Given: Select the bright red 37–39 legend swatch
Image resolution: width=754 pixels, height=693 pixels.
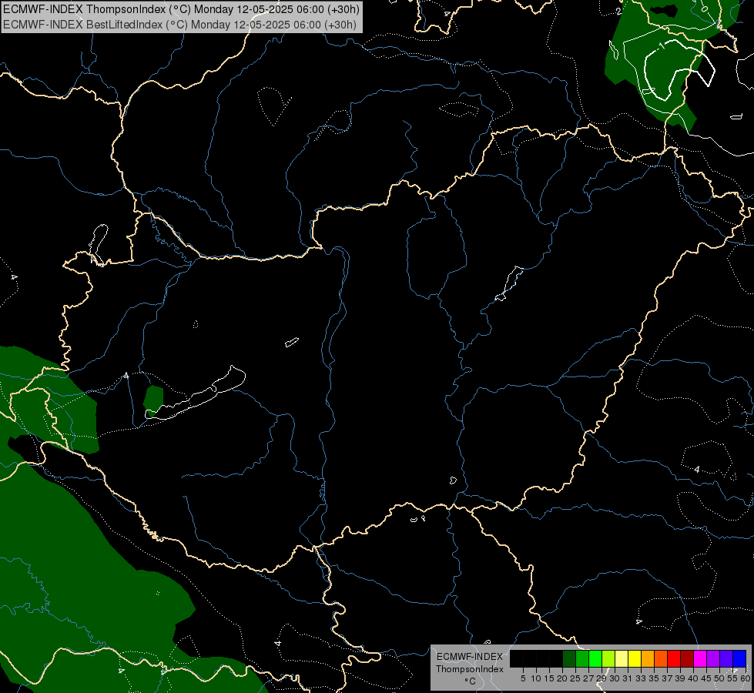Looking at the screenshot, I should coord(674,658).
